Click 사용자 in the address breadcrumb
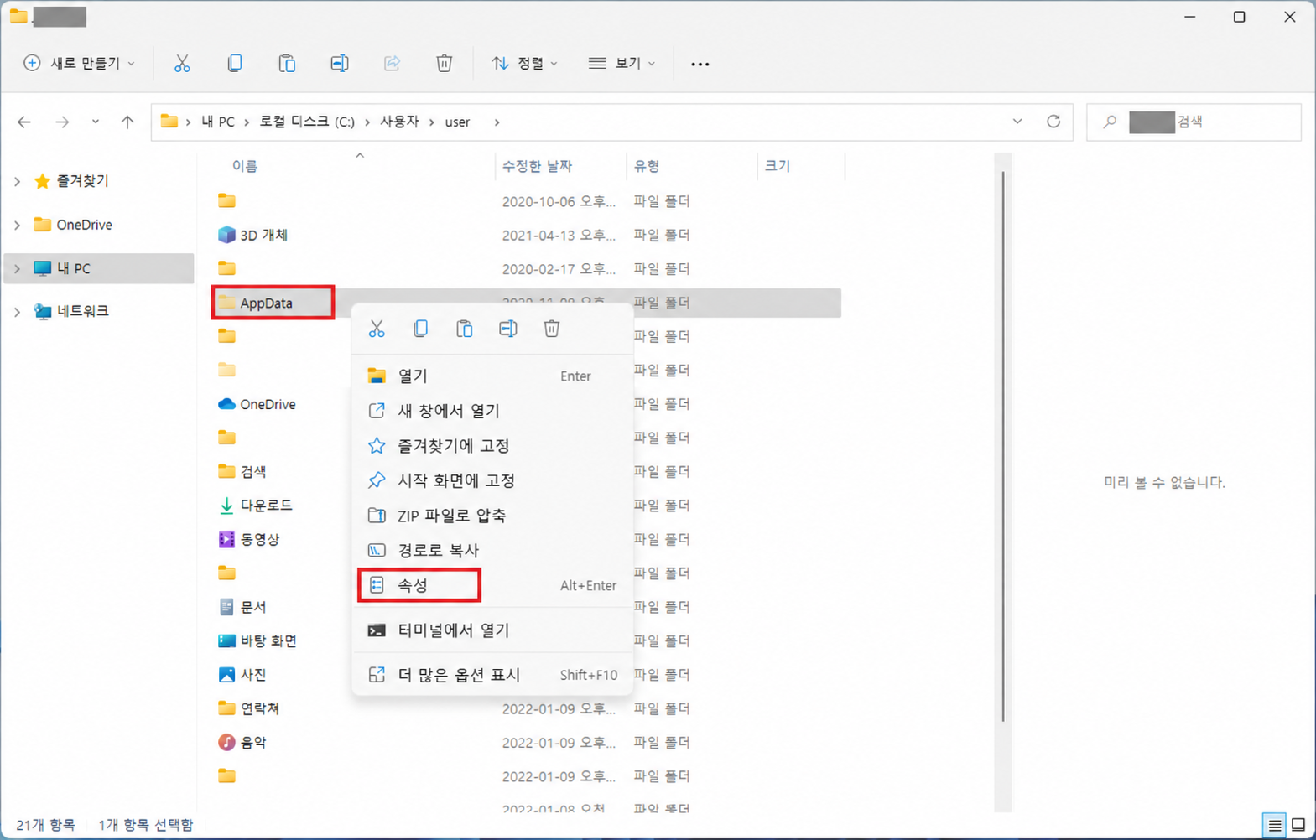Image resolution: width=1316 pixels, height=840 pixels. [x=399, y=122]
